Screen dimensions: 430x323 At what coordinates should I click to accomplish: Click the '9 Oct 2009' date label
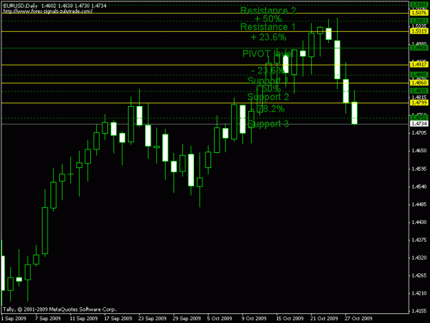pyautogui.click(x=254, y=318)
